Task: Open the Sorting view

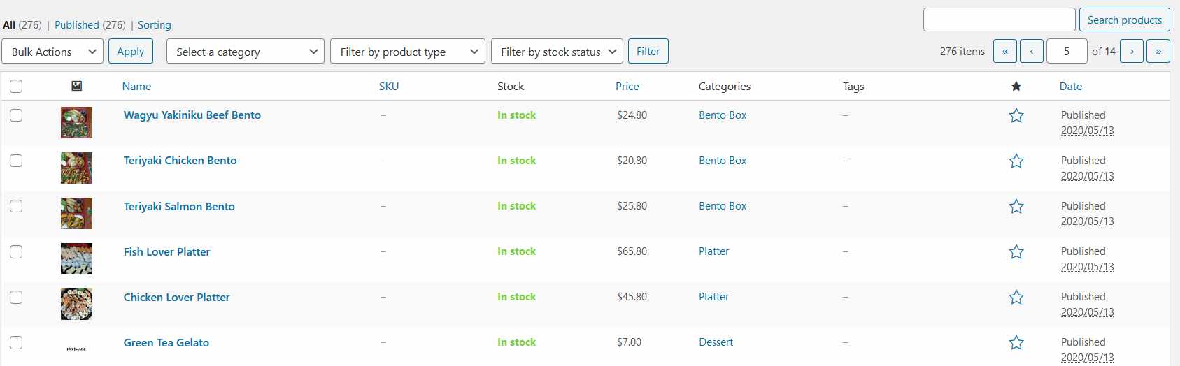Action: 154,25
